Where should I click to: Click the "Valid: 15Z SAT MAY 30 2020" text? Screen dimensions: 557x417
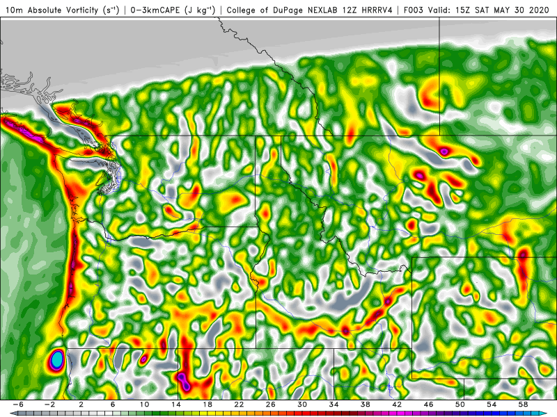pos(489,10)
